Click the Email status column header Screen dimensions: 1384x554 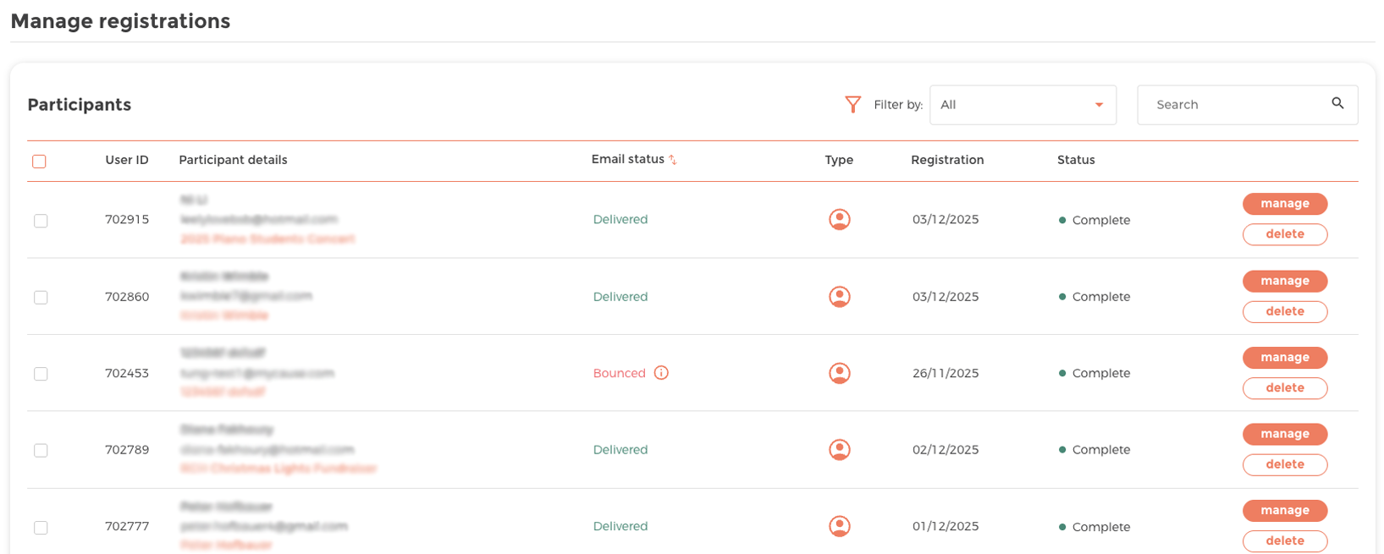pyautogui.click(x=627, y=159)
